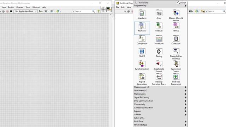Click Run arrow in Block Diagram toolbar
226x127 pixels.
[x=125, y=11]
